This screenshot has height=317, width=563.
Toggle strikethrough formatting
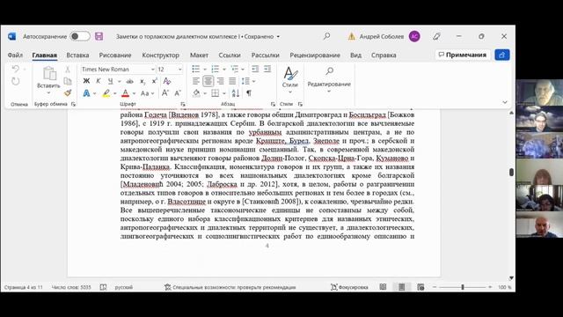coord(130,81)
